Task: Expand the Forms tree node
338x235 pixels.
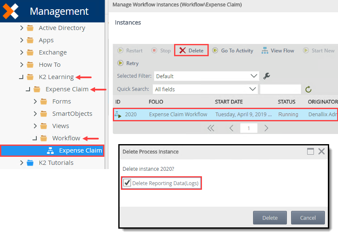Action: (35, 101)
